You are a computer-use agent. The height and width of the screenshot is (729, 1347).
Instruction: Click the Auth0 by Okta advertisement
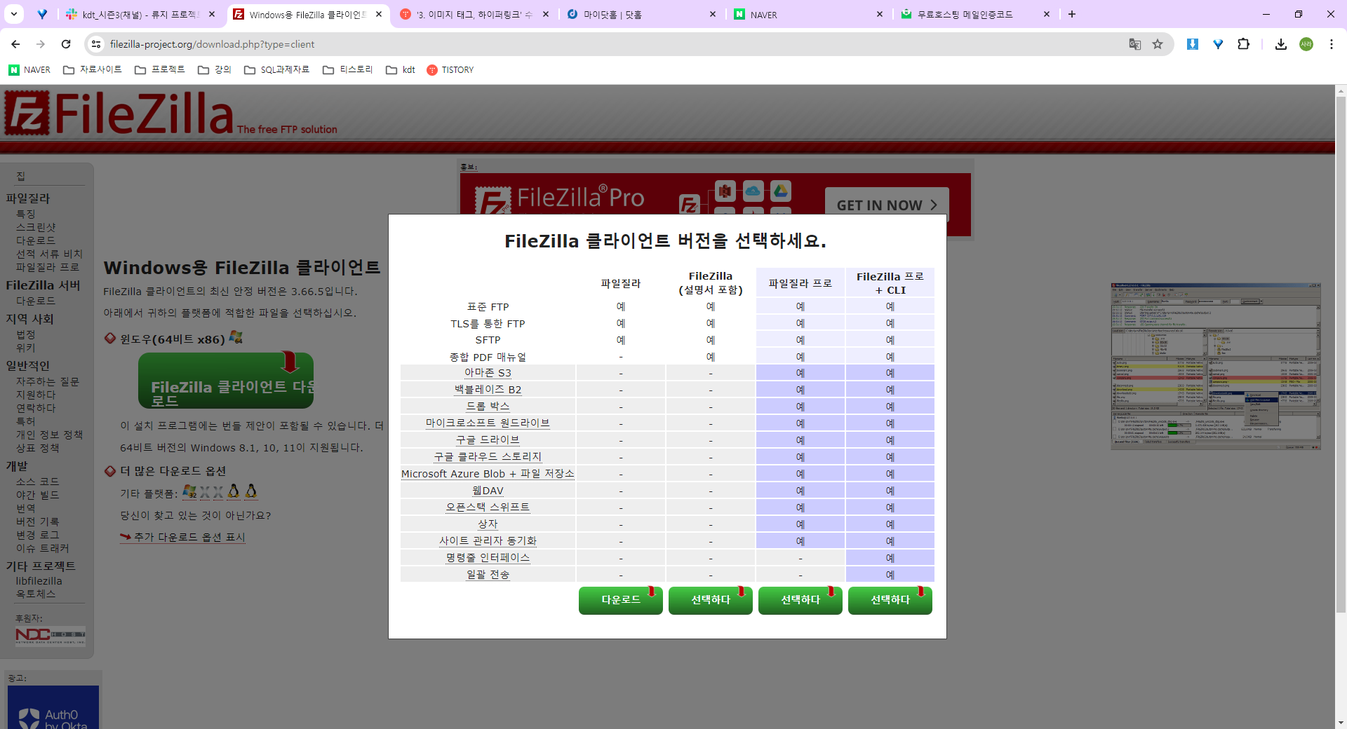53,707
